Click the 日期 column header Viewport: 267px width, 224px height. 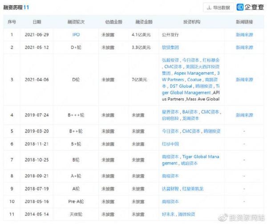pos(37,21)
